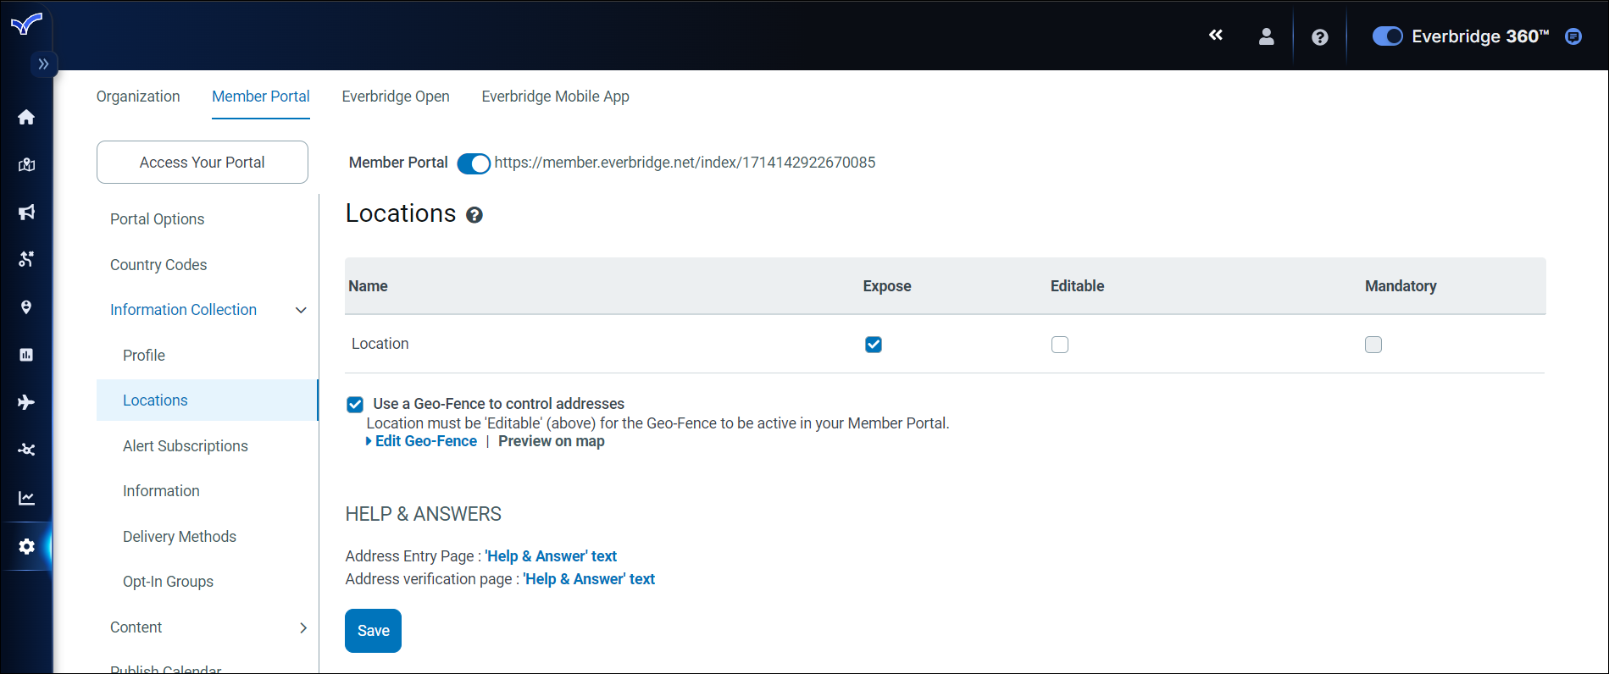Open Information Collection menu label
The width and height of the screenshot is (1609, 674).
(x=183, y=310)
